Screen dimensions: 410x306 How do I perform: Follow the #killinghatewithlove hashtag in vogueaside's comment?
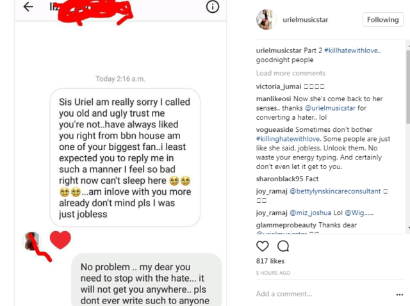pos(286,140)
